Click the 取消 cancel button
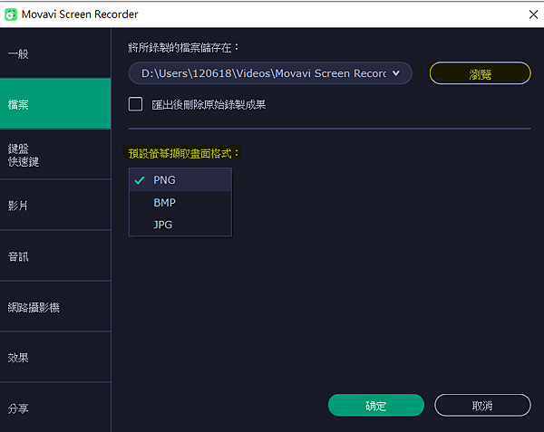 tap(482, 406)
